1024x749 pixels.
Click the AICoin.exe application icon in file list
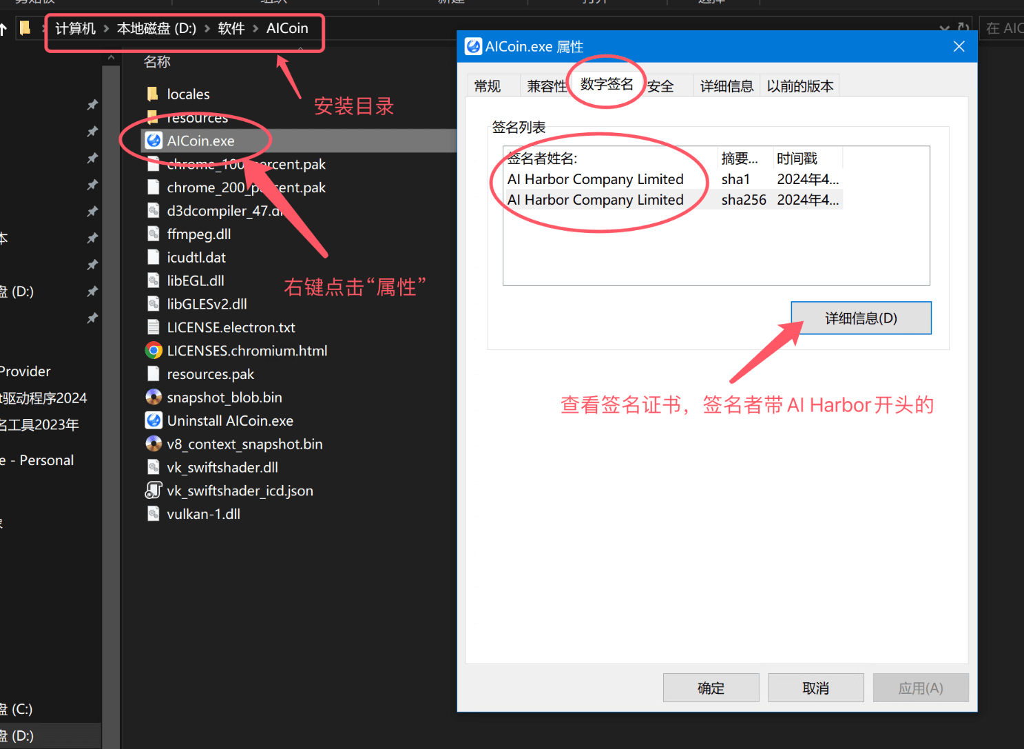click(x=154, y=141)
